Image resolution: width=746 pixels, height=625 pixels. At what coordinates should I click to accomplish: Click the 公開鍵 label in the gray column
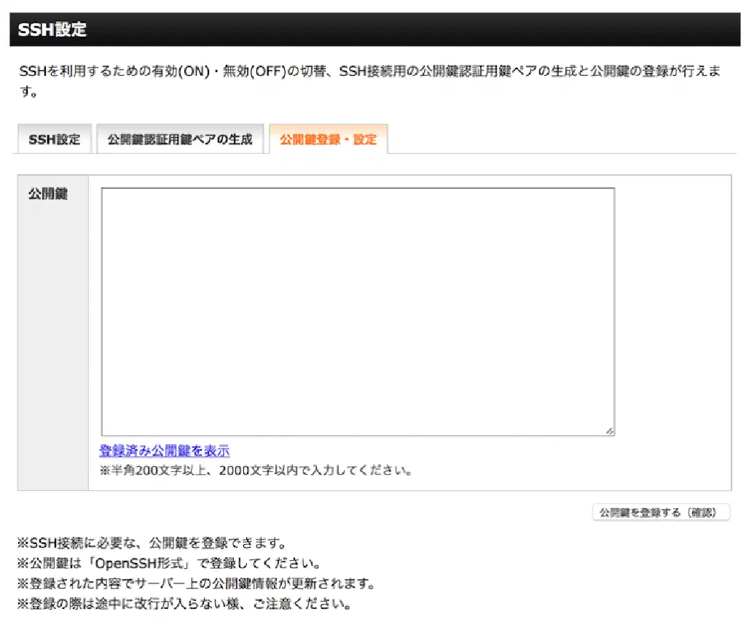tap(48, 194)
